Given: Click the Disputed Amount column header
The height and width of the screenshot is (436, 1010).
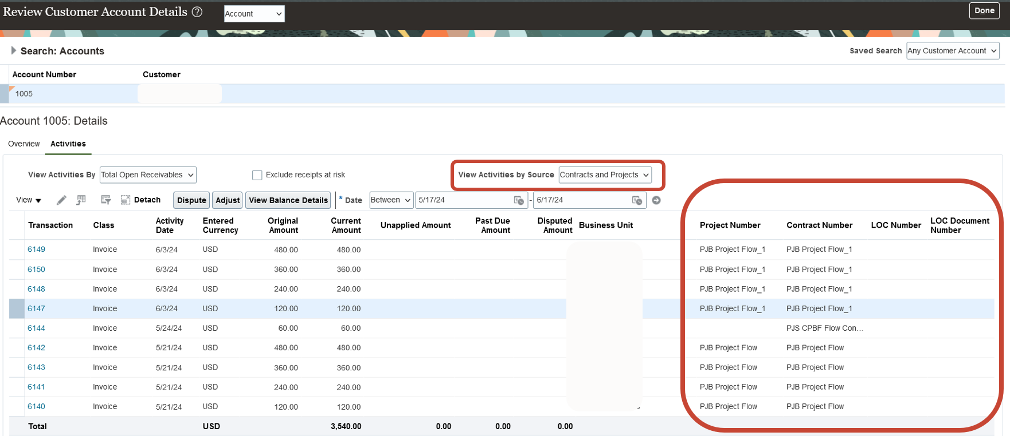Looking at the screenshot, I should click(555, 225).
